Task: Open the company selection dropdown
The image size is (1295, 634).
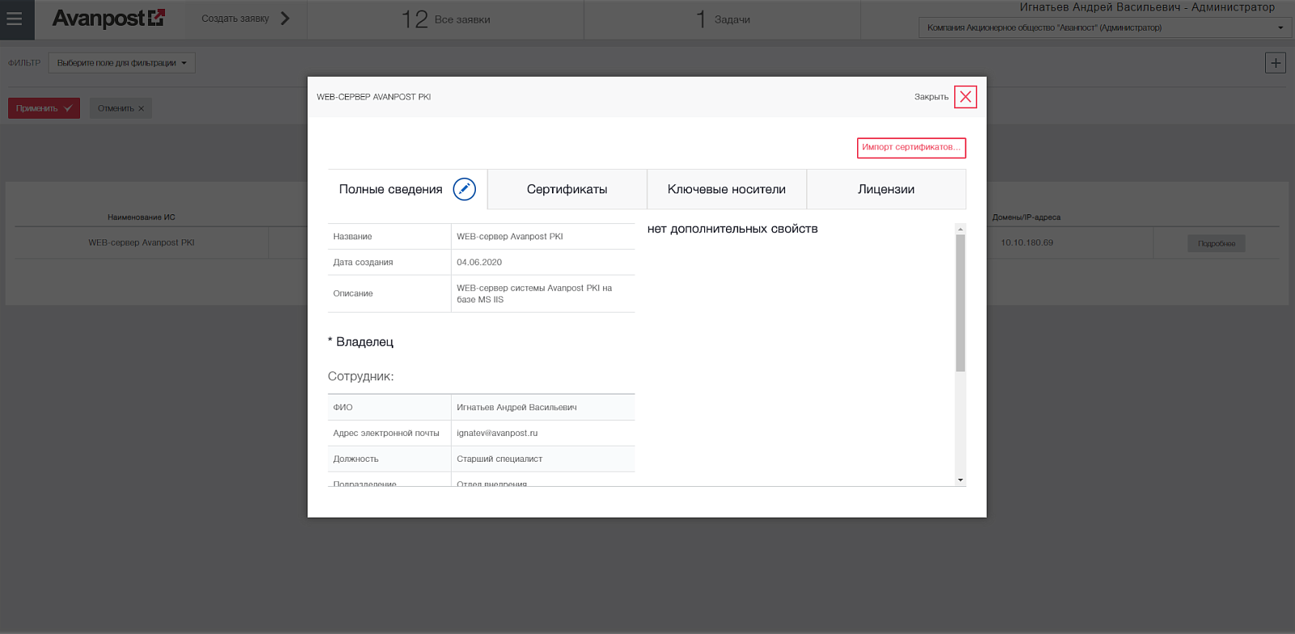Action: (x=1104, y=27)
